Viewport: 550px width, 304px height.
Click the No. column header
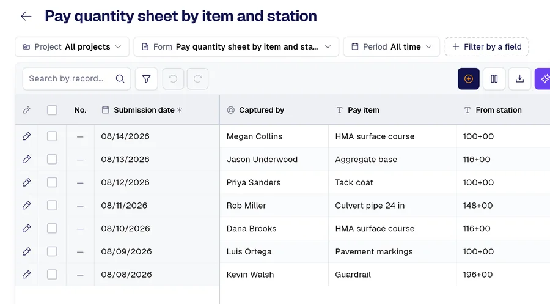[80, 110]
